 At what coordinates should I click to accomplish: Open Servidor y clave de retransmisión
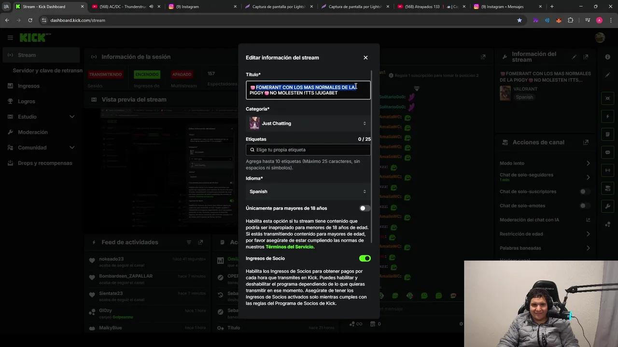pyautogui.click(x=47, y=70)
